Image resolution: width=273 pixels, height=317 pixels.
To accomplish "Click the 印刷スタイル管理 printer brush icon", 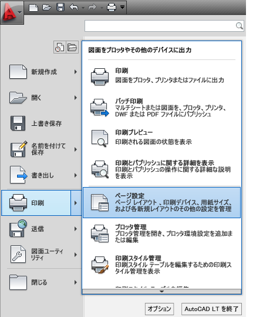I will click(100, 265).
